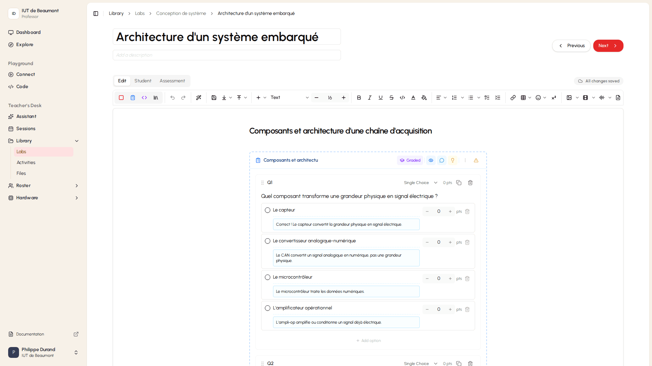
Task: Open the Documentation external link
Action: pos(43,334)
